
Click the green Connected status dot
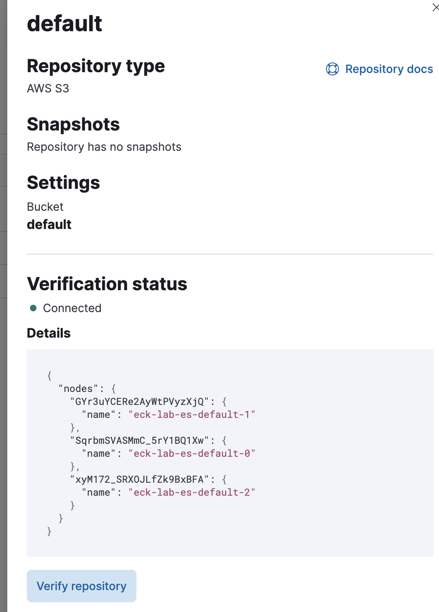(x=34, y=308)
